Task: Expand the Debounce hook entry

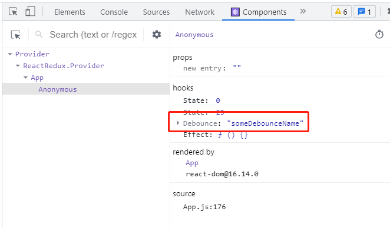Action: coord(178,123)
